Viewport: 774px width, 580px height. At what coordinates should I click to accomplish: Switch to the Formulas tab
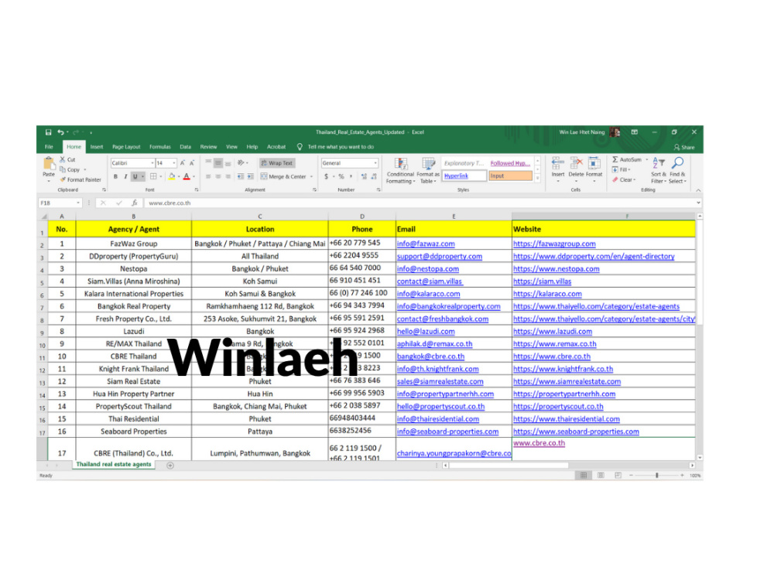coord(160,147)
